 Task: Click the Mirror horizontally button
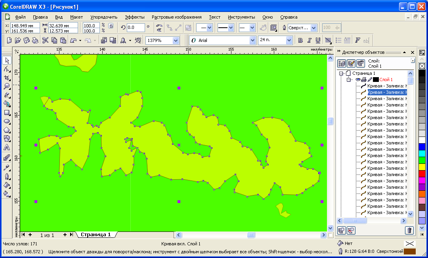[159, 28]
